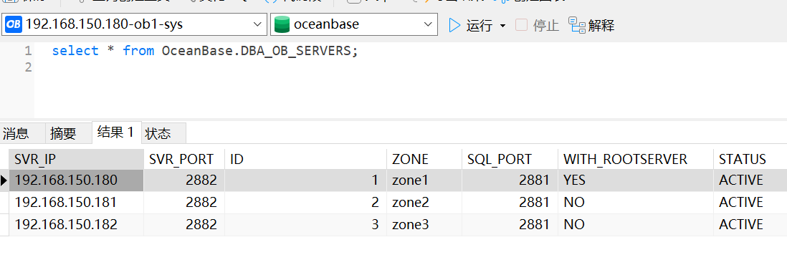Screen dimensions: 787x275
Task: Click the 停止 stop button label
Action: coord(546,25)
